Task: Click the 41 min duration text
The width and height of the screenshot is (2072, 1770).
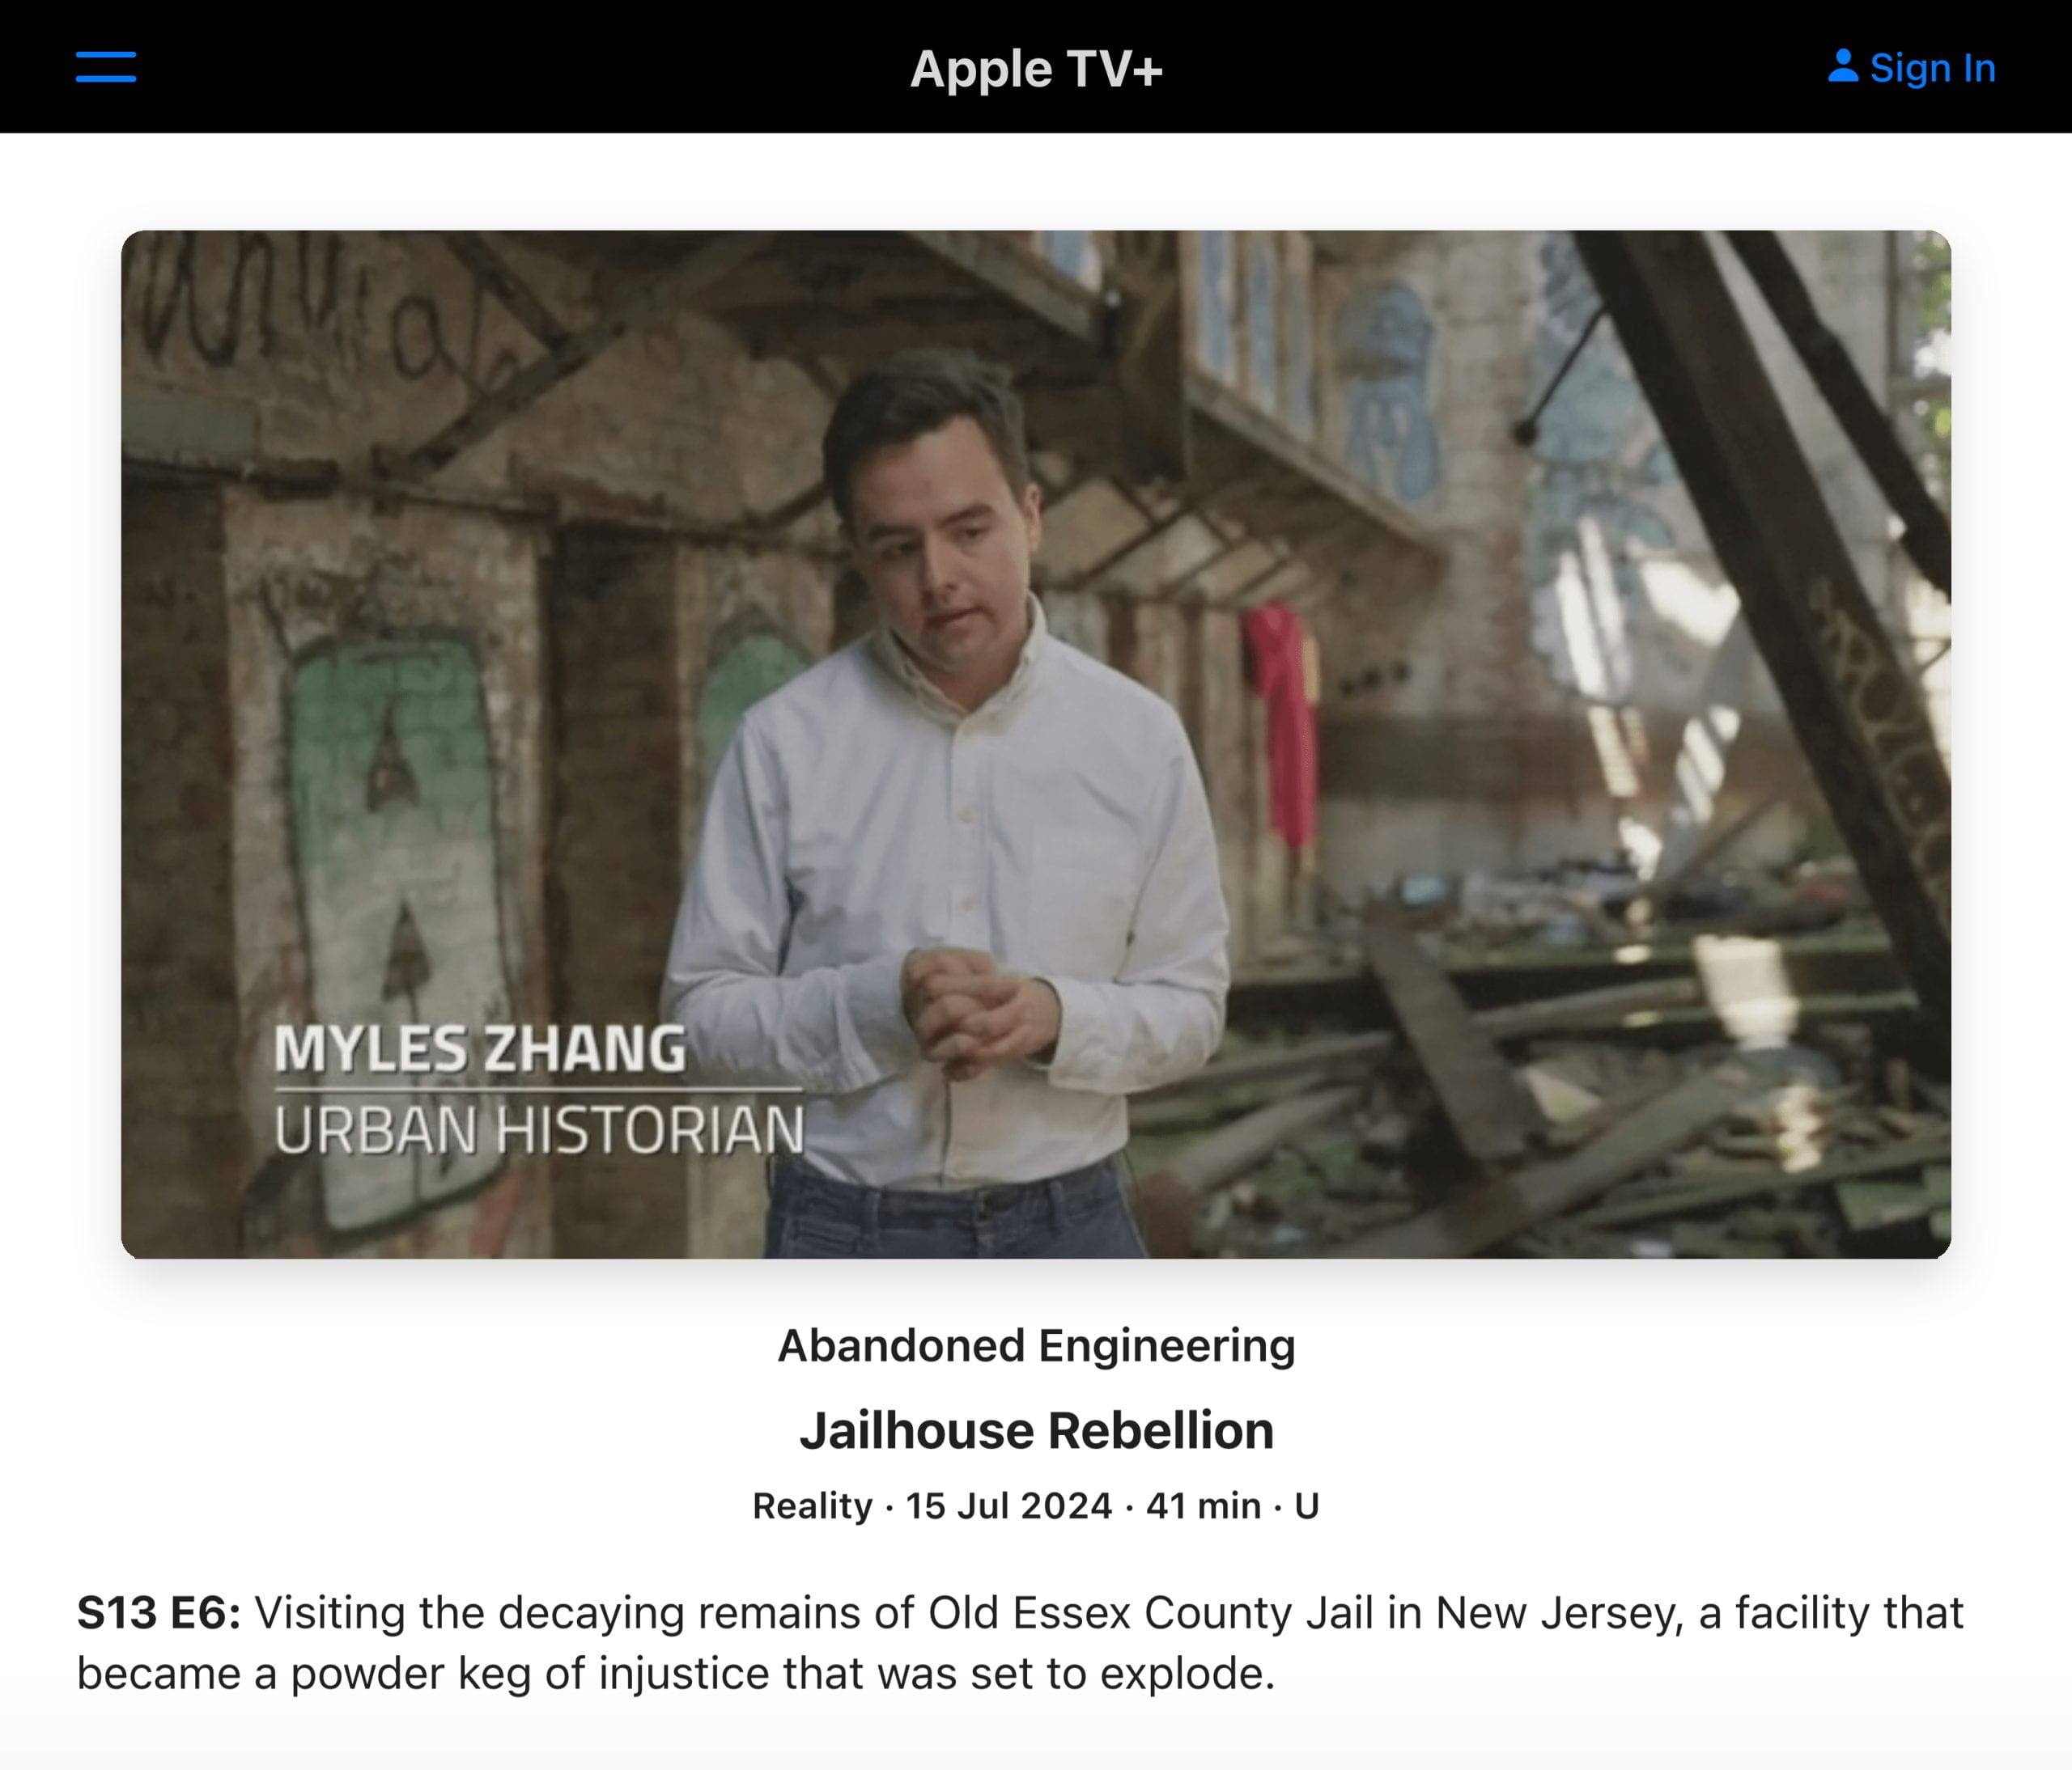Action: (1203, 1506)
